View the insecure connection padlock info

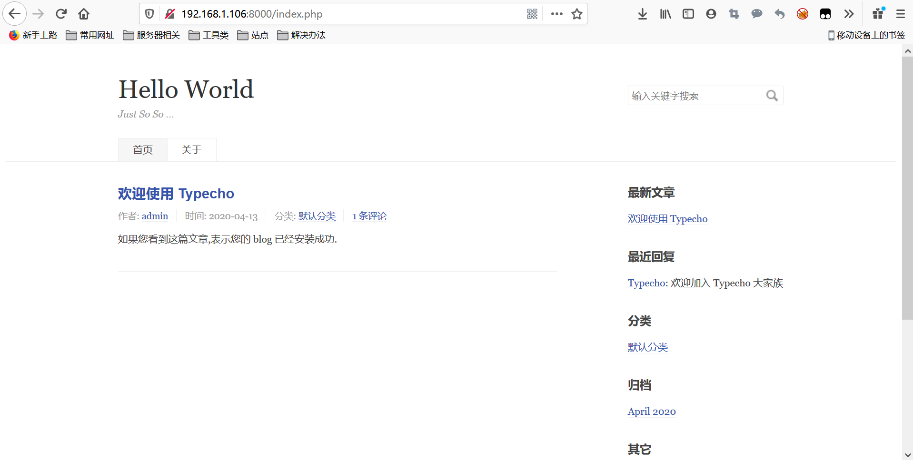click(170, 14)
